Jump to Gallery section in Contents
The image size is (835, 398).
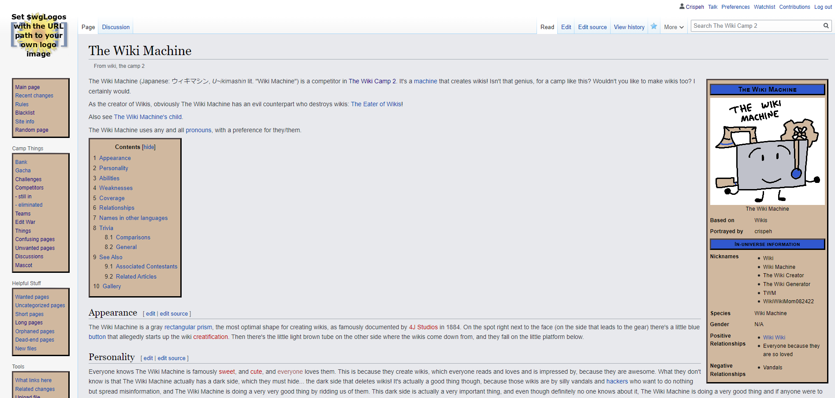tap(112, 286)
